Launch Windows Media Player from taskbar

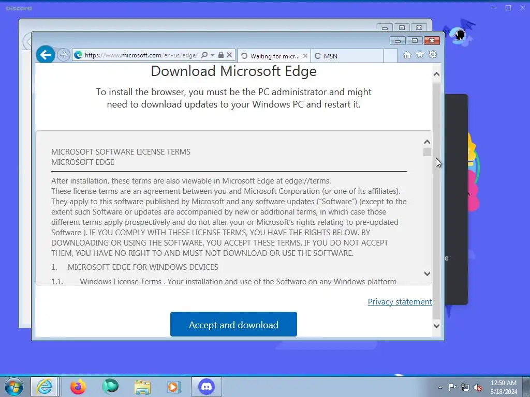click(x=174, y=387)
